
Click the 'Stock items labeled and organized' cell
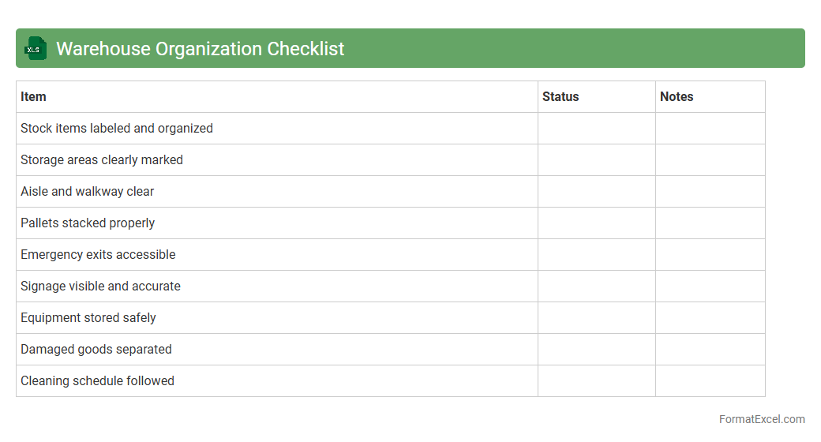pos(117,128)
